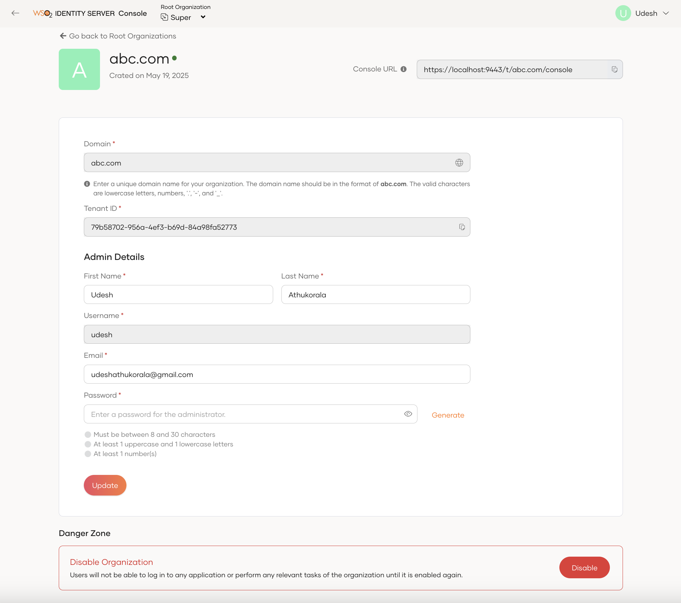Click the back arrow in top header
The height and width of the screenshot is (603, 681).
(15, 13)
